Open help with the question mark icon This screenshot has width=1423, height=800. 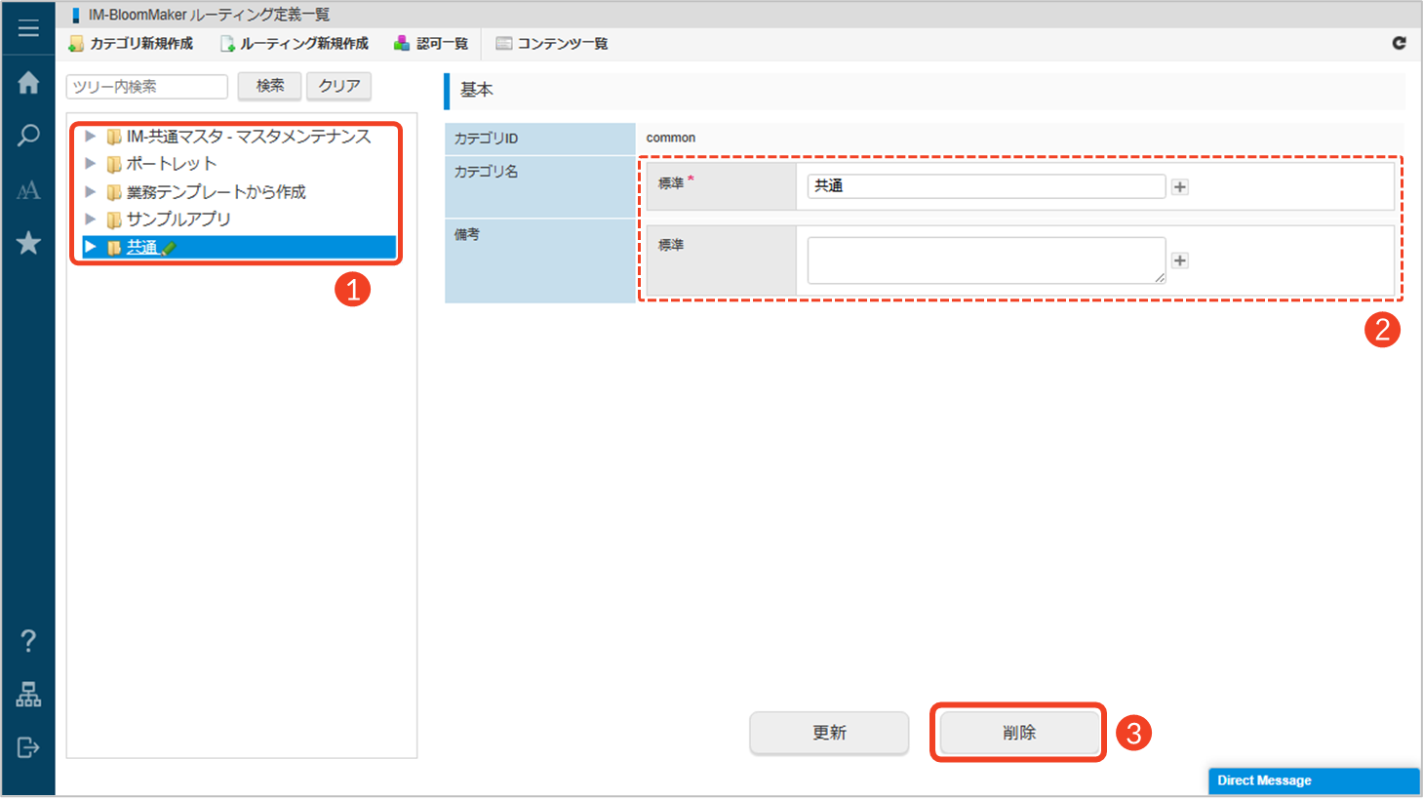coord(28,641)
